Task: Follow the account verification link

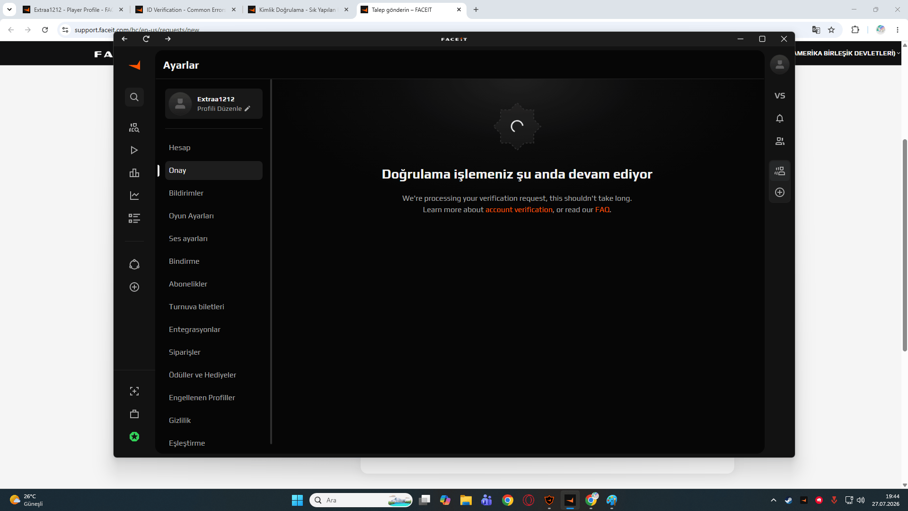Action: (519, 210)
